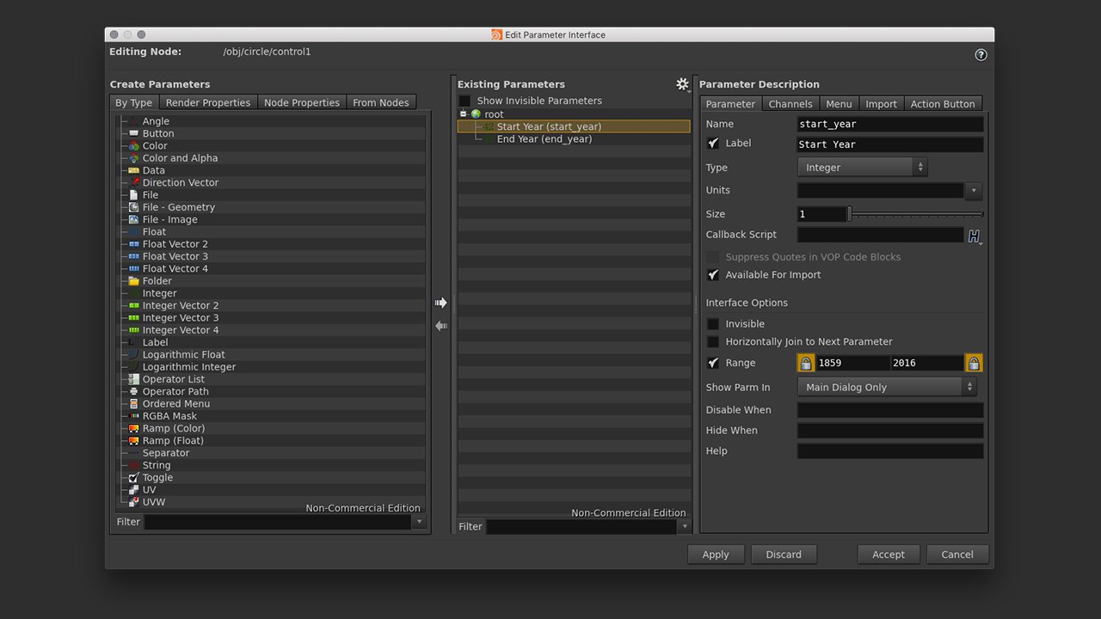Enable Horizontally Join to Next Parameter
The image size is (1101, 619).
click(x=713, y=341)
